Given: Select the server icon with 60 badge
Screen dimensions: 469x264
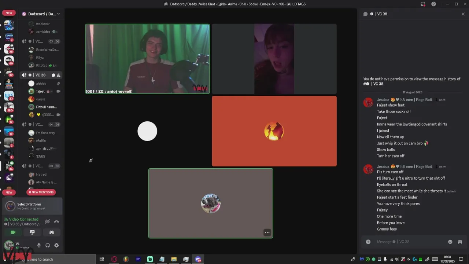Looking at the screenshot, I should pos(9,60).
